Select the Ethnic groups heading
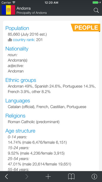Viewport: 102px width, 182px height. coord(21,80)
